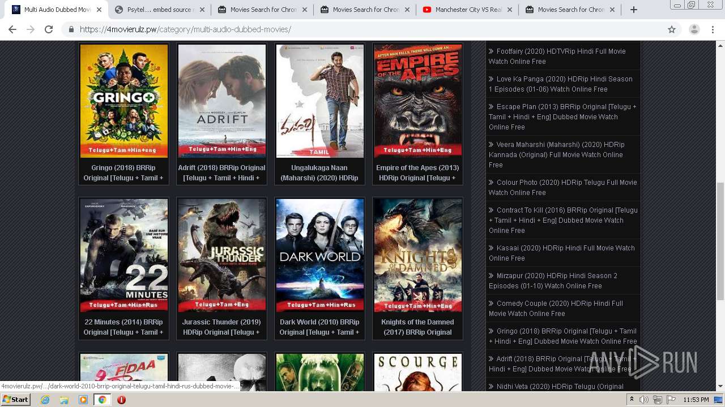
Task: Reload the page with the refresh icon
Action: coord(49,29)
